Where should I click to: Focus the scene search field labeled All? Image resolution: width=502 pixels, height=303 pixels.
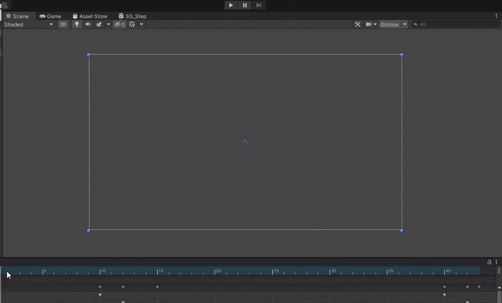[x=456, y=24]
